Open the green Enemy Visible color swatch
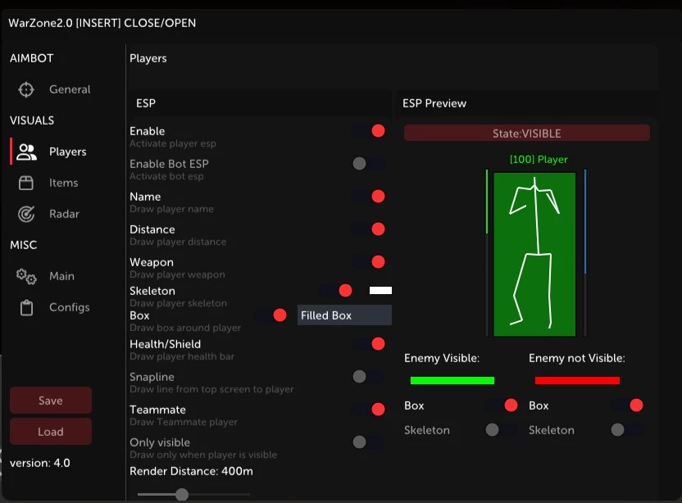 coord(452,381)
